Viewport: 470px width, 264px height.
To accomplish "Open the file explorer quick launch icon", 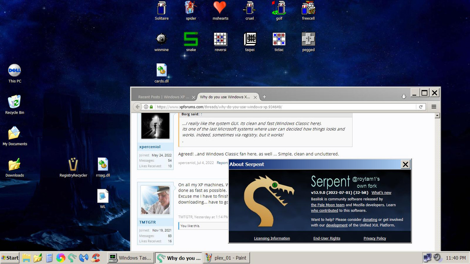I will [26, 258].
